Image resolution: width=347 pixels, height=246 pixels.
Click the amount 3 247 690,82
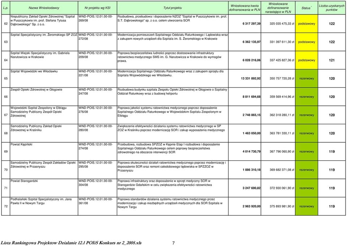(x=252, y=188)
